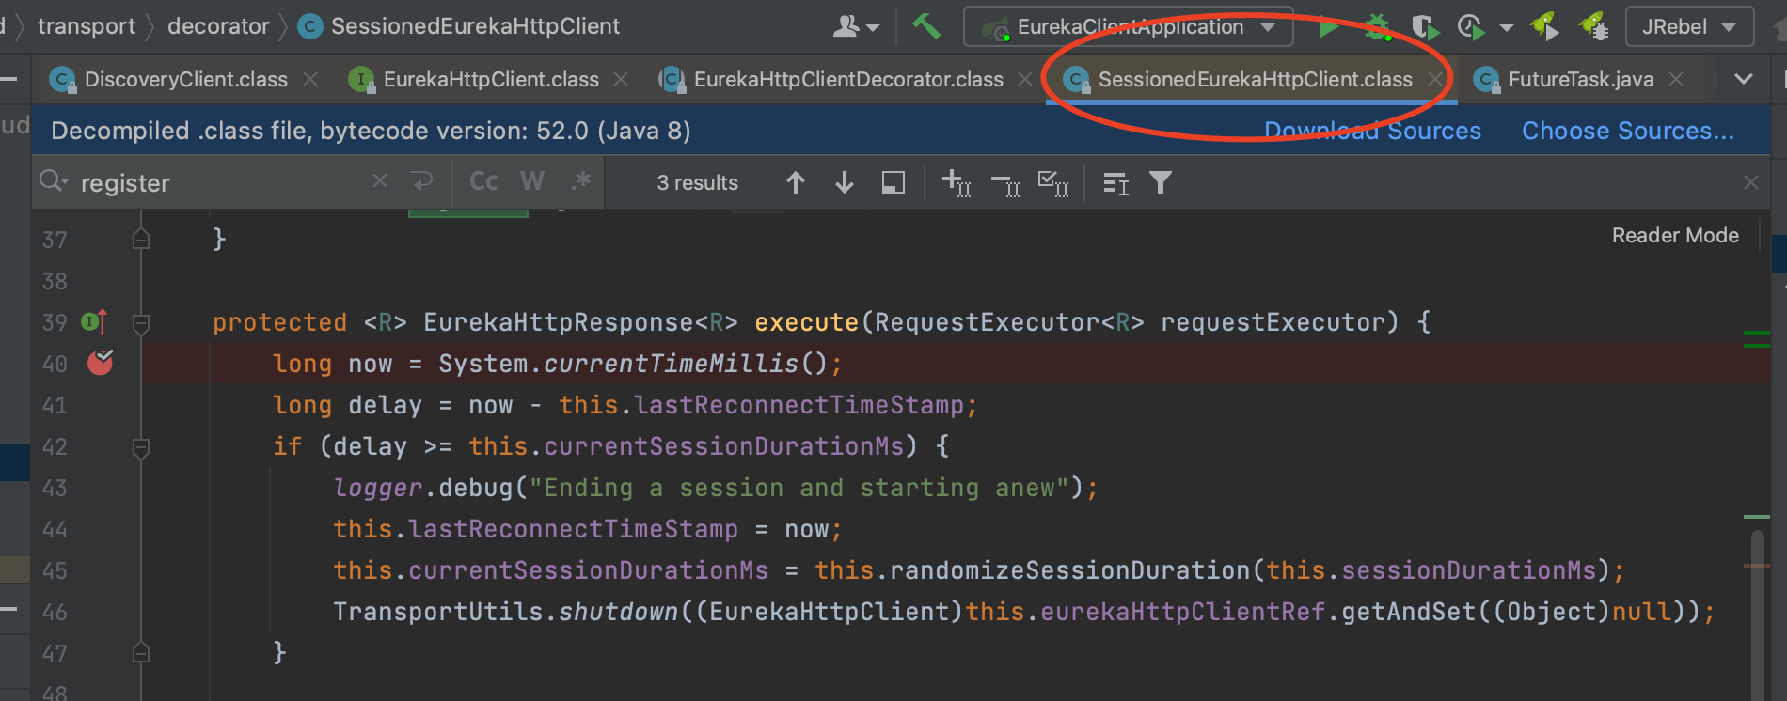1787x701 pixels.
Task: Switch to the FutureTask.java tab
Action: pyautogui.click(x=1580, y=80)
